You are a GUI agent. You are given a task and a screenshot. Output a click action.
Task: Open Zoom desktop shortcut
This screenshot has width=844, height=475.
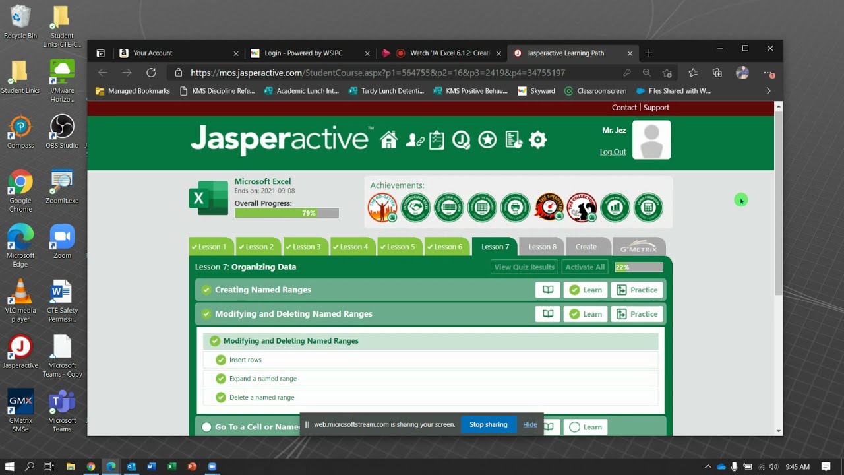click(x=62, y=242)
